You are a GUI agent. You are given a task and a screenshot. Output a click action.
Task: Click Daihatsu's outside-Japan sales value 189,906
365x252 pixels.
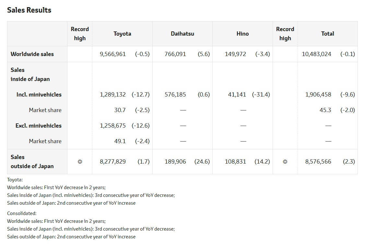175,162
